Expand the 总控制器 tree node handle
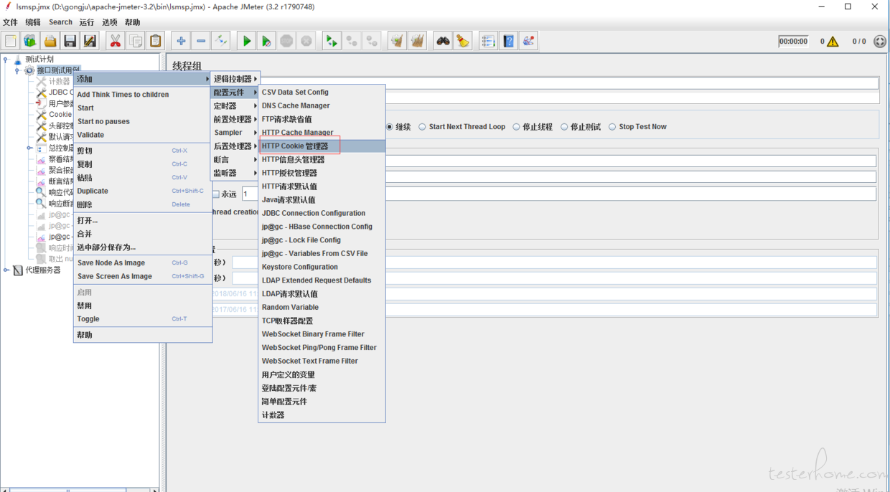This screenshot has height=492, width=890. (29, 148)
